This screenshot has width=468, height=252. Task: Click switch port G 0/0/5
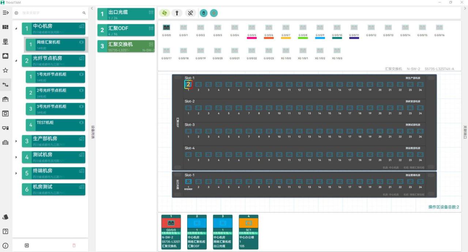(x=252, y=28)
